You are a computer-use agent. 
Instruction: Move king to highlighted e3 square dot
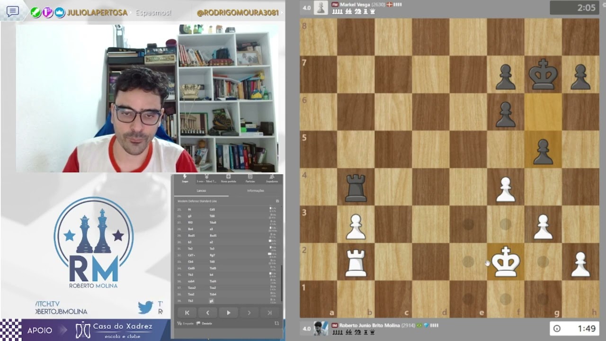pos(468,224)
